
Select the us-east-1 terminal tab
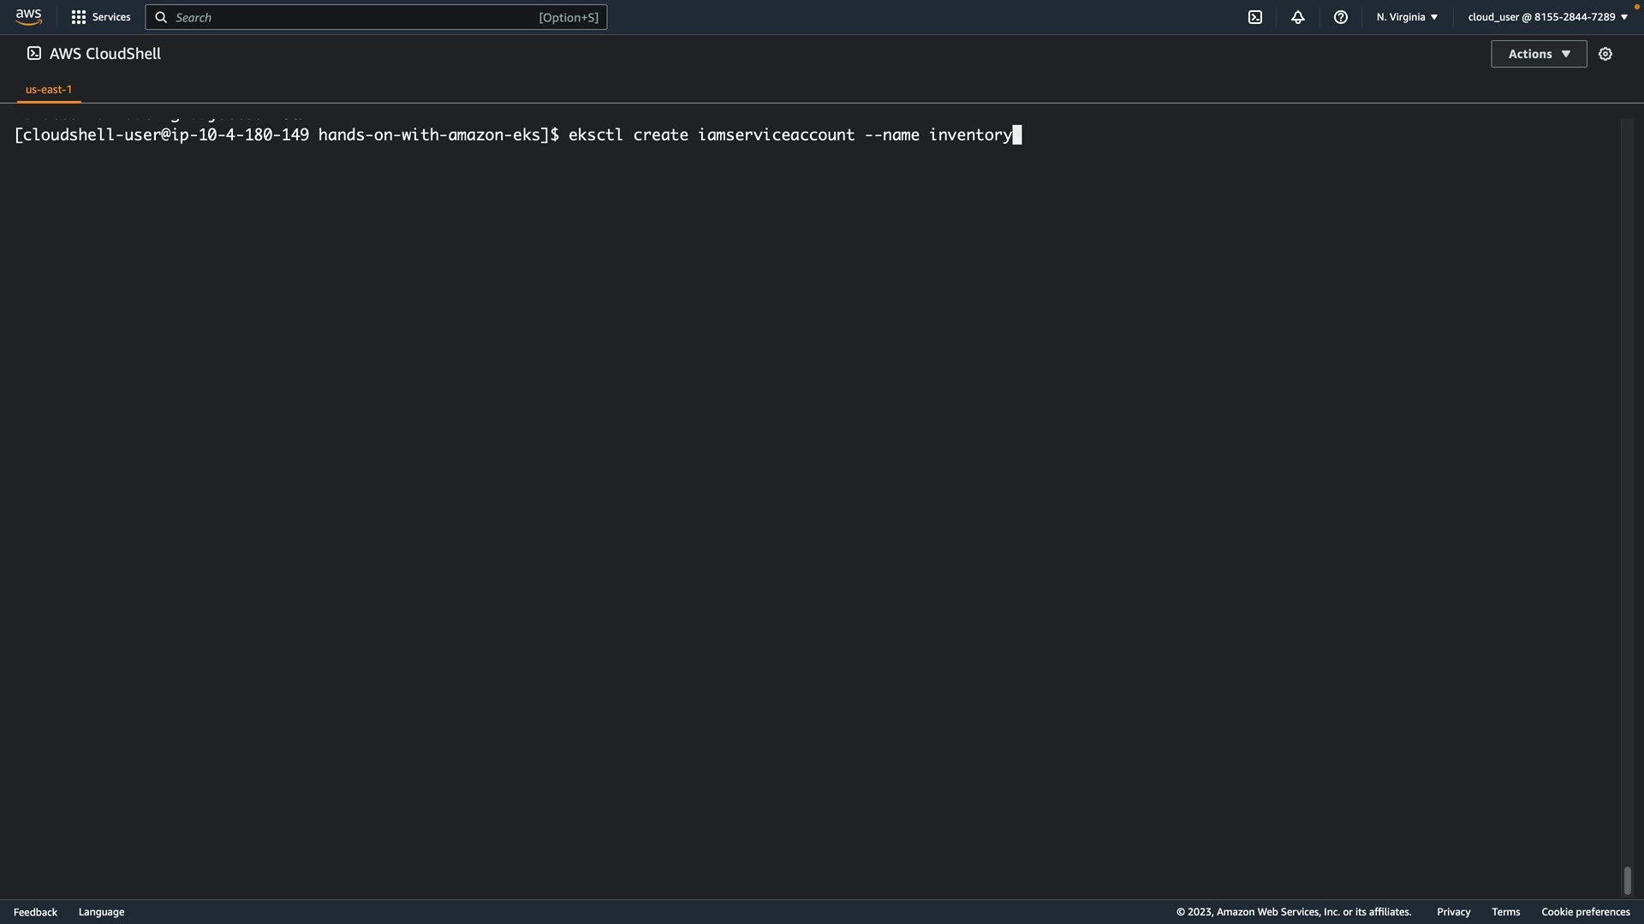click(49, 89)
